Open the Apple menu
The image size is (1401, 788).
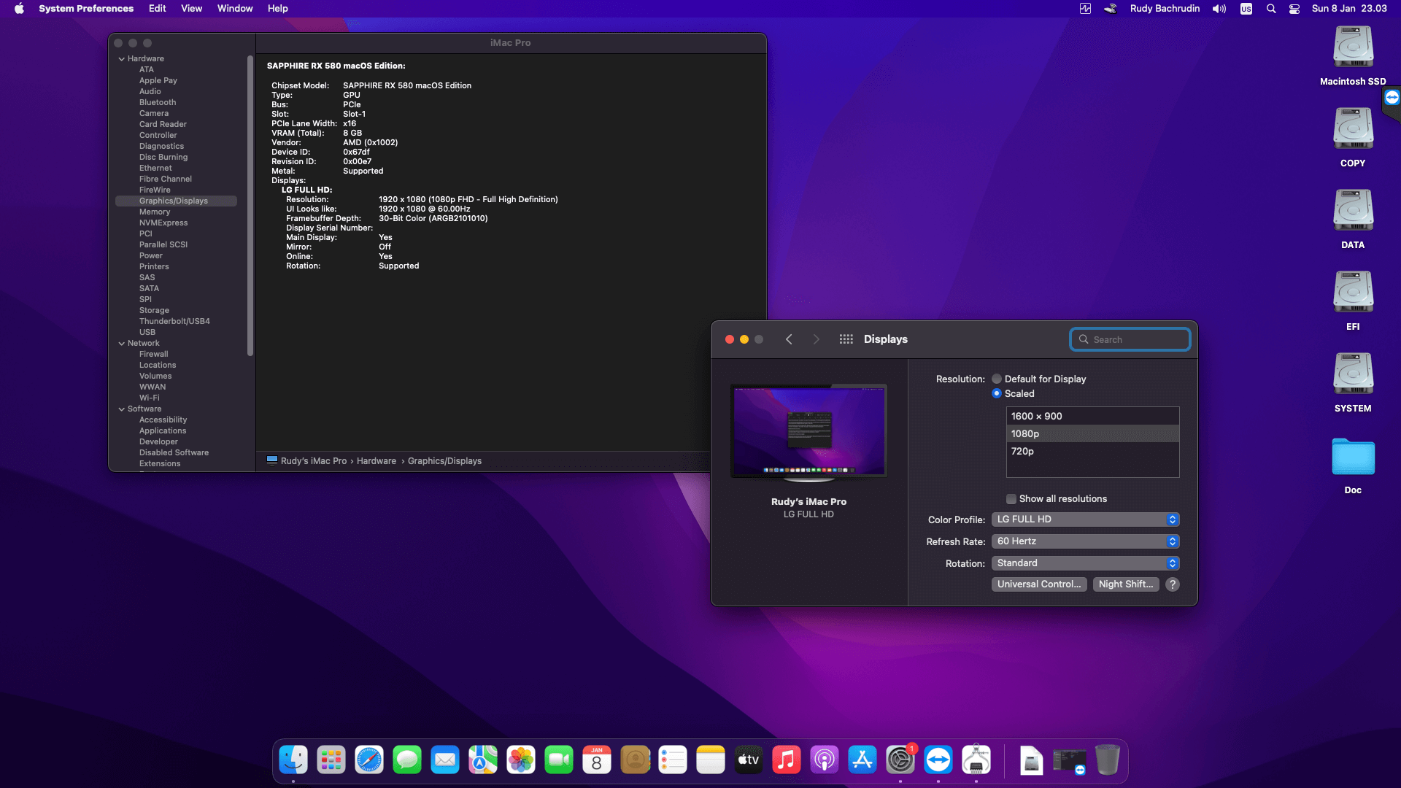point(19,9)
